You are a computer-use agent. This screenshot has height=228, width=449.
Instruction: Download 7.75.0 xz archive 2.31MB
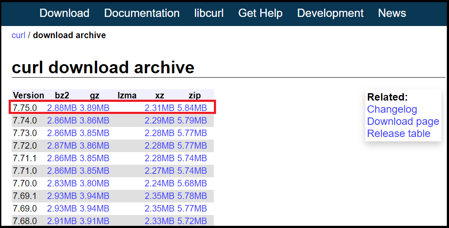[160, 108]
